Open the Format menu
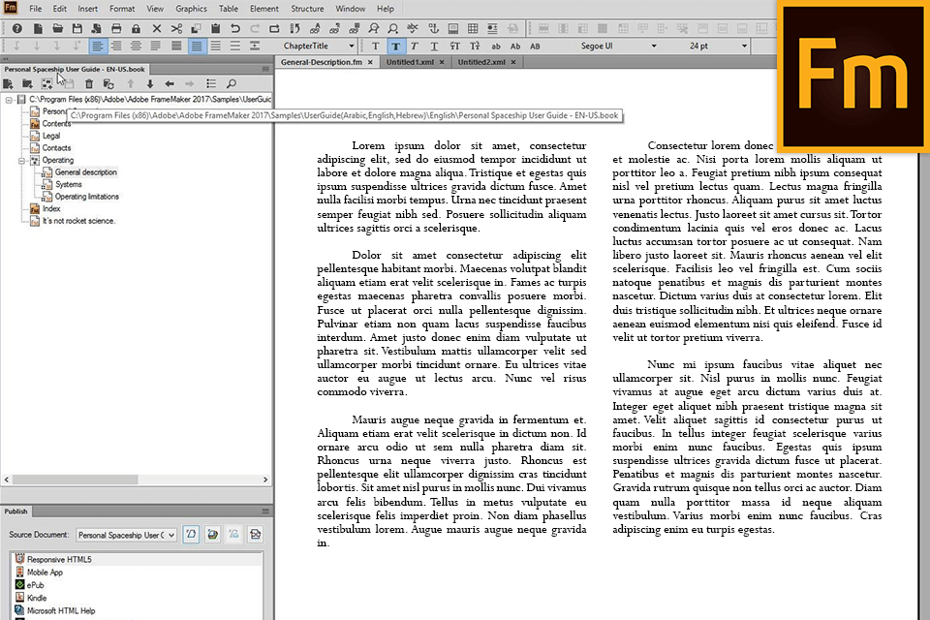 point(122,9)
